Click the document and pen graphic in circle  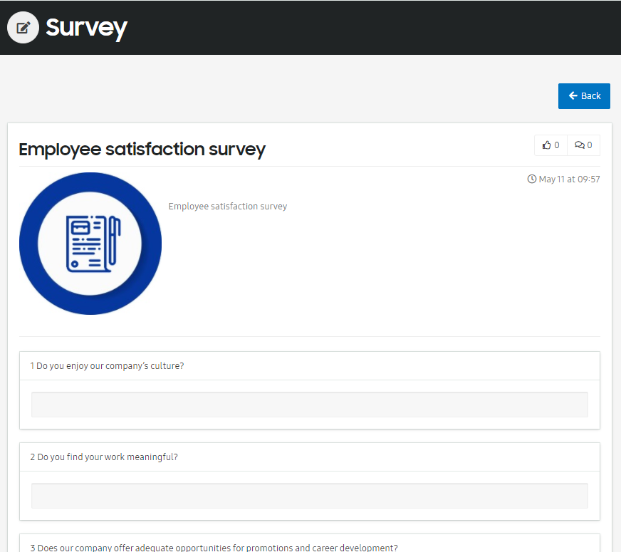(x=93, y=244)
